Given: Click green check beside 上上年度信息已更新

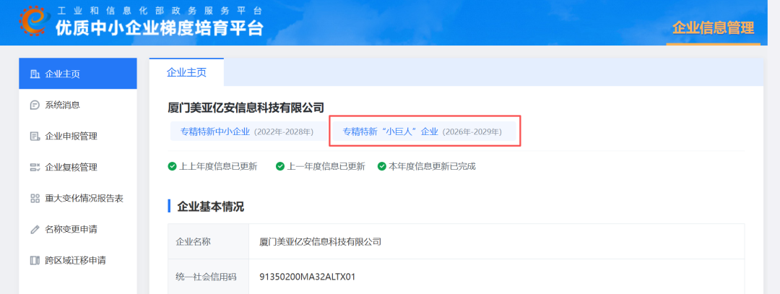Looking at the screenshot, I should [x=172, y=166].
